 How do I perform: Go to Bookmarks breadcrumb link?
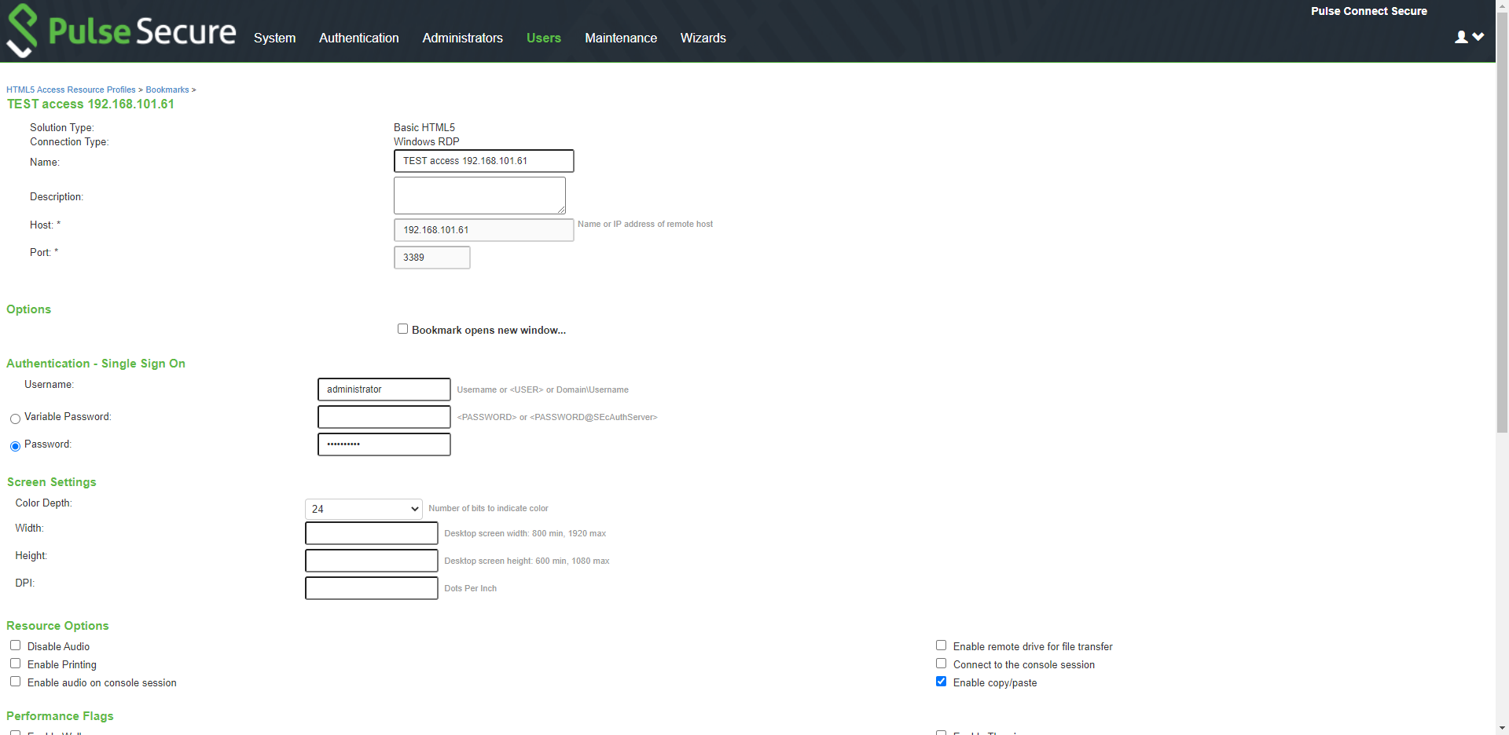(167, 90)
